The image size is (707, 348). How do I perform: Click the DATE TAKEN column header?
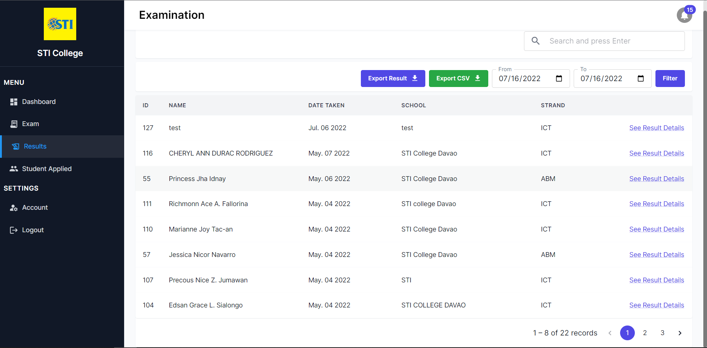click(x=326, y=105)
